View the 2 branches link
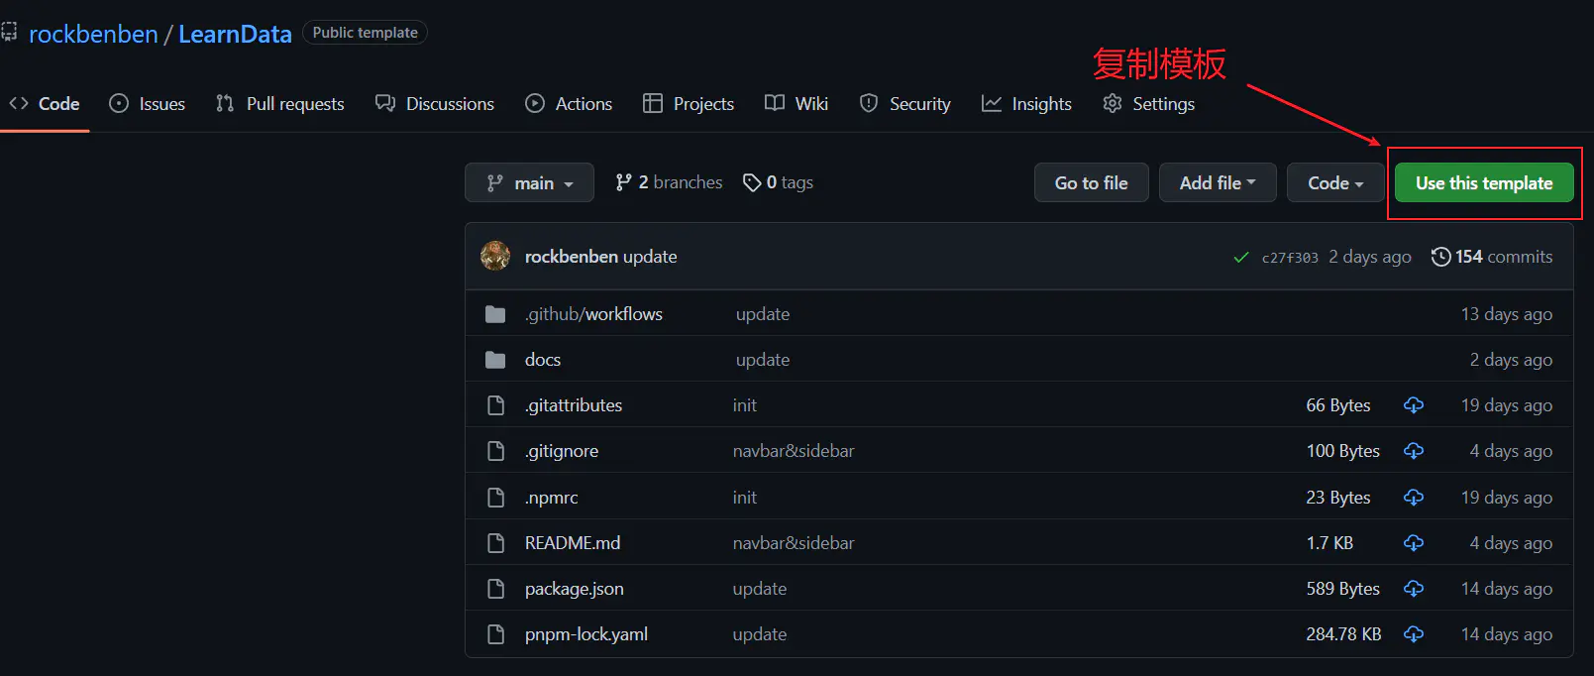Image resolution: width=1594 pixels, height=676 pixels. tap(669, 182)
